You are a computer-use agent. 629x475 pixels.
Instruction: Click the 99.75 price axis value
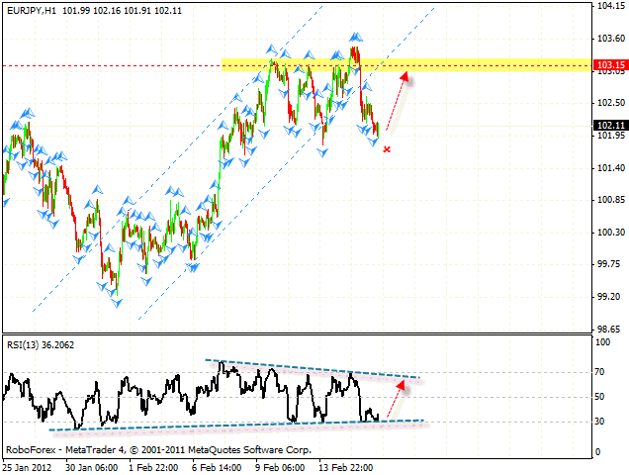click(608, 264)
